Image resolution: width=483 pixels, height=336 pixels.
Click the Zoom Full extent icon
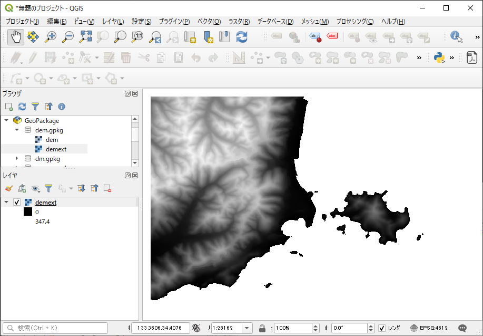[x=85, y=37]
